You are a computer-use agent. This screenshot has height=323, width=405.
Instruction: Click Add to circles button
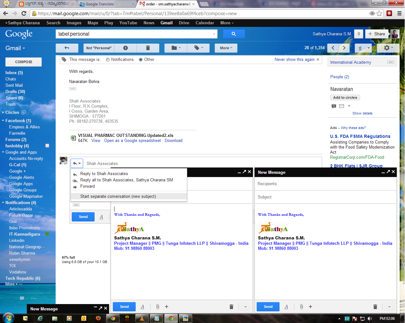(x=345, y=97)
